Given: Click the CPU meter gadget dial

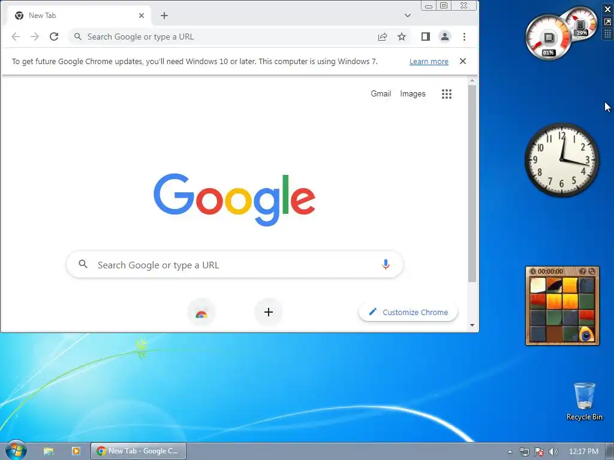Looking at the screenshot, I should pyautogui.click(x=548, y=38).
